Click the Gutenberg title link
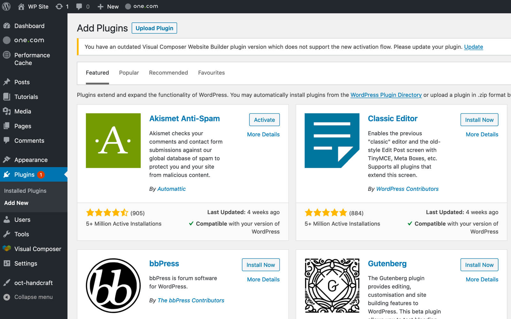 click(387, 263)
